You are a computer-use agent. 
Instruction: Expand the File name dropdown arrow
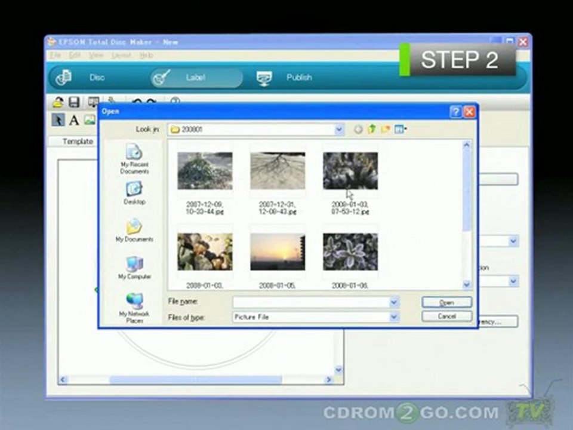(x=394, y=302)
